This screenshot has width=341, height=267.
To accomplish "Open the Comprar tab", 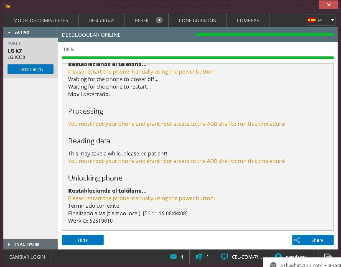I will point(248,20).
